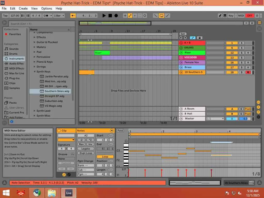Open MIDI Map Mode
264x198 pixels.
(x=241, y=16)
